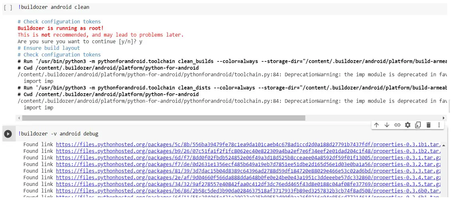This screenshot has width=454, height=202.
Task: Click empty run brackets of buildozer clean cell
Action: click(8, 7)
